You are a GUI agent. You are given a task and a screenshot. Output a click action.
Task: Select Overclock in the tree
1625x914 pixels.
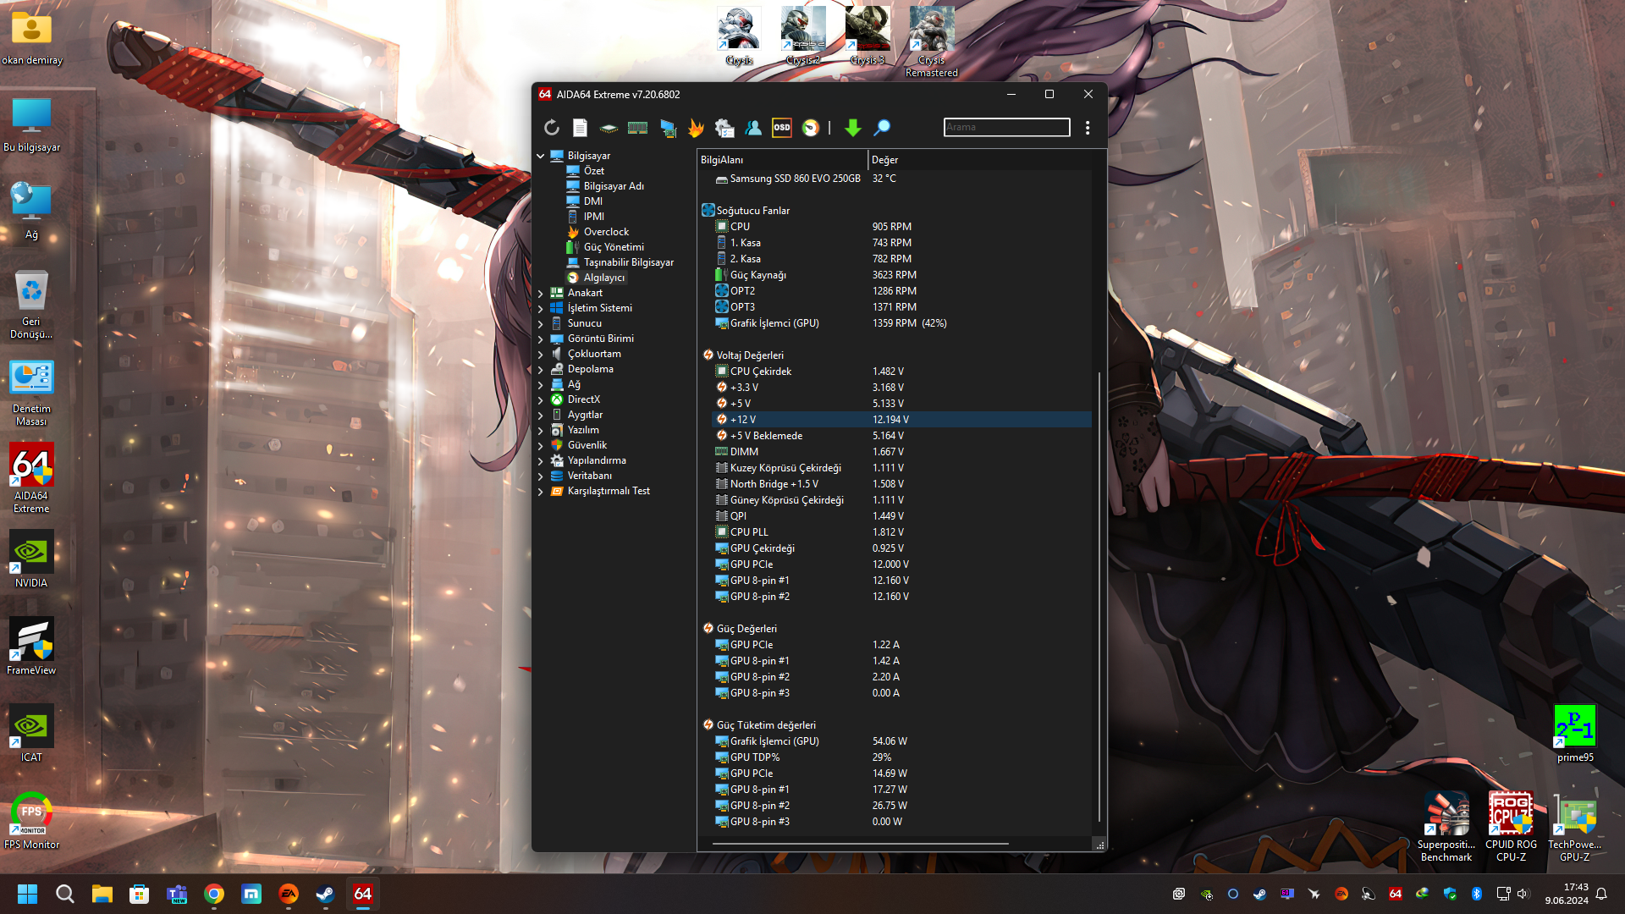coord(606,232)
